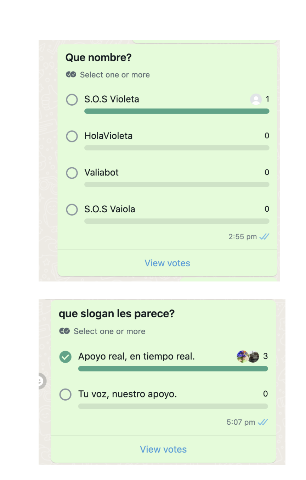Image resolution: width=306 pixels, height=480 pixels.
Task: Click the 'que slogan les parece?' poll title
Action: [117, 314]
